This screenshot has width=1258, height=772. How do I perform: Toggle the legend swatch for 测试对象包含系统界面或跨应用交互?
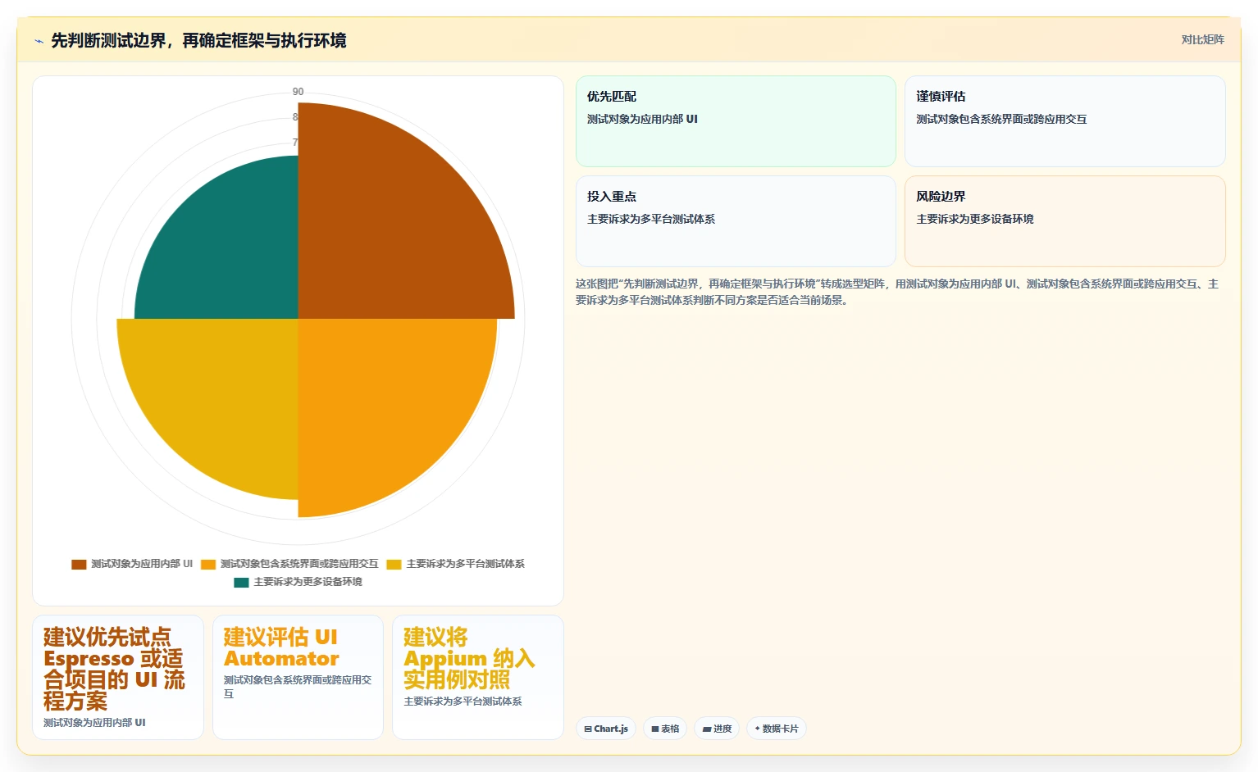point(208,564)
